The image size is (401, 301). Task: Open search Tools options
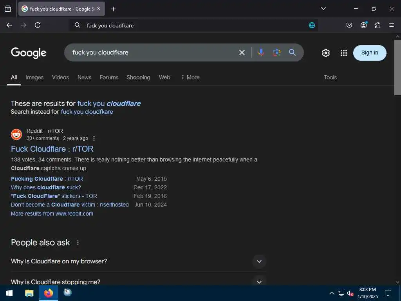tap(330, 77)
